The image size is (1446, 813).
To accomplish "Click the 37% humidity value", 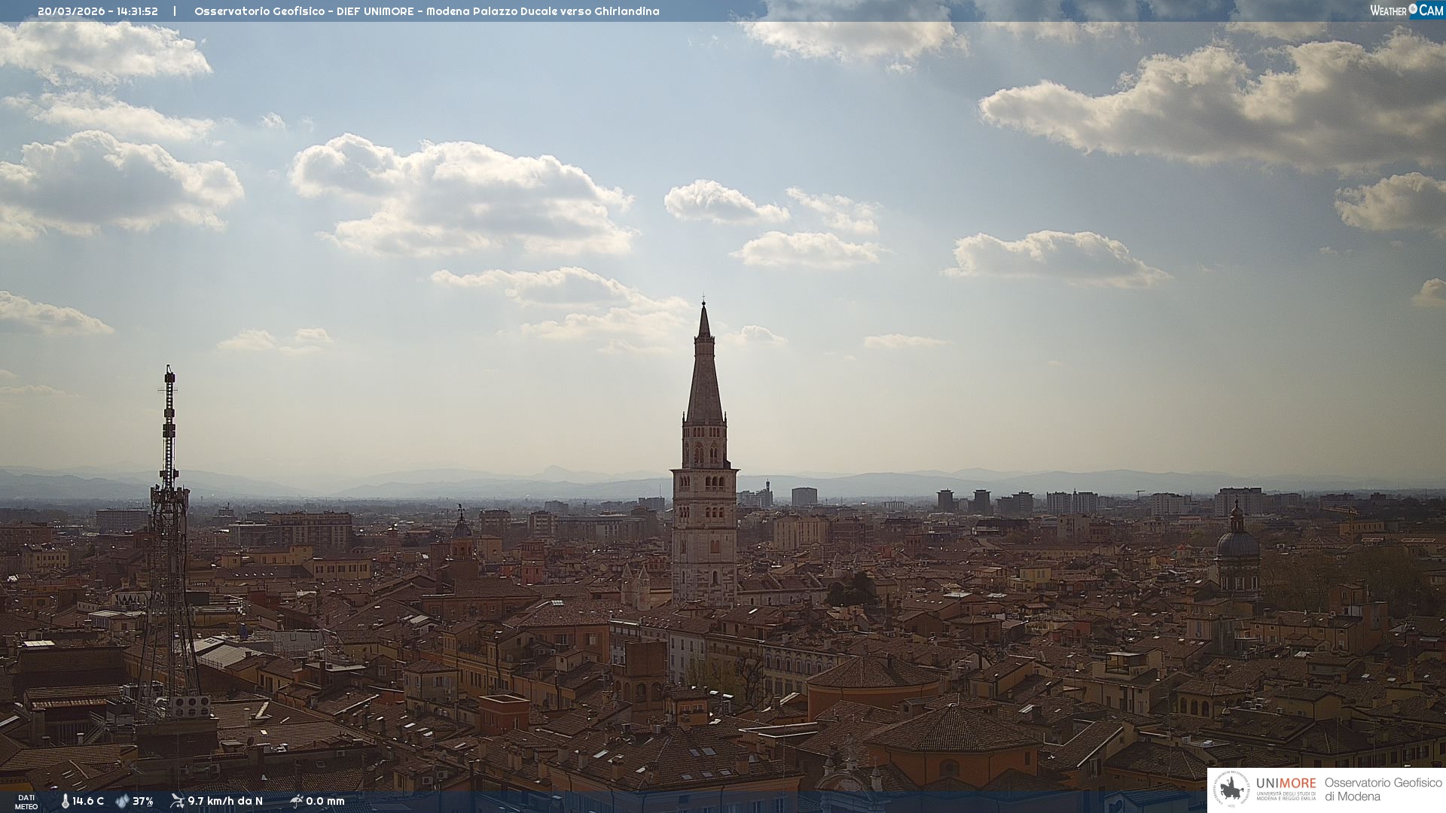I will [x=143, y=801].
